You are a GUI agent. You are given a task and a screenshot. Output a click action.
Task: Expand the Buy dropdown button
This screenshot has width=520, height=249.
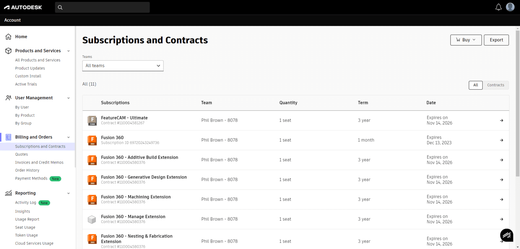pyautogui.click(x=466, y=40)
